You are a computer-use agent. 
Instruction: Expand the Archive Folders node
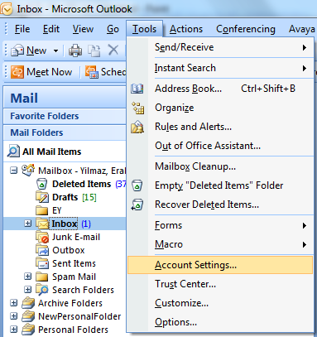13,303
